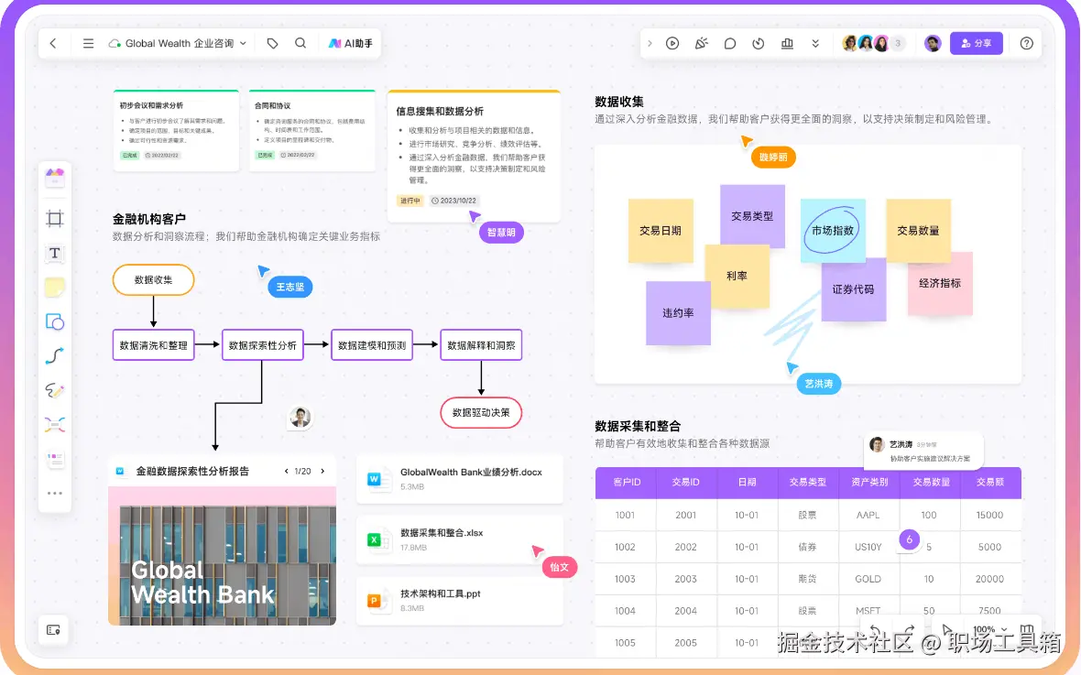Select the Text tool

[54, 253]
